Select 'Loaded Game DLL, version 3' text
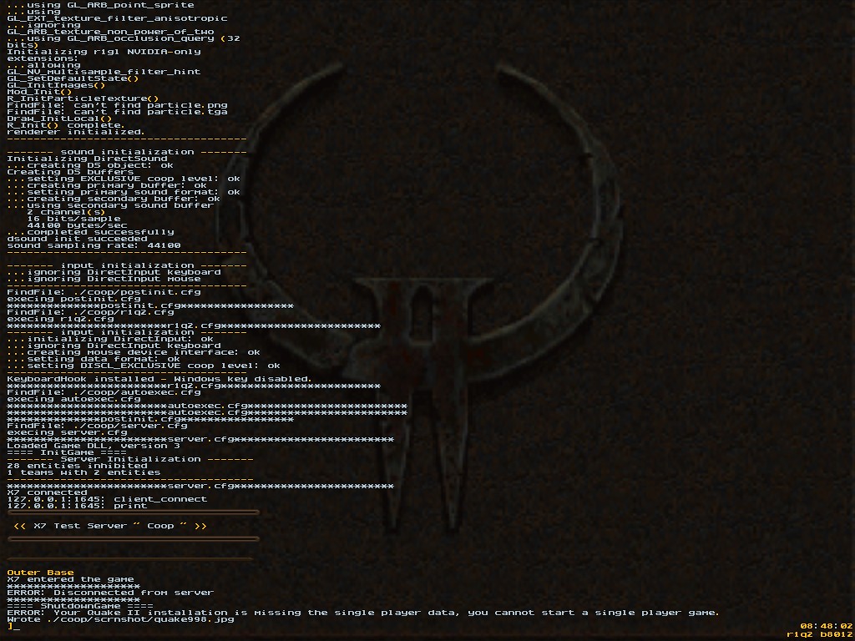Viewport: 855px width, 641px height. 93,446
